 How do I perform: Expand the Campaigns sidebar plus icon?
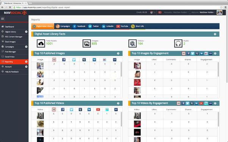[26, 47]
